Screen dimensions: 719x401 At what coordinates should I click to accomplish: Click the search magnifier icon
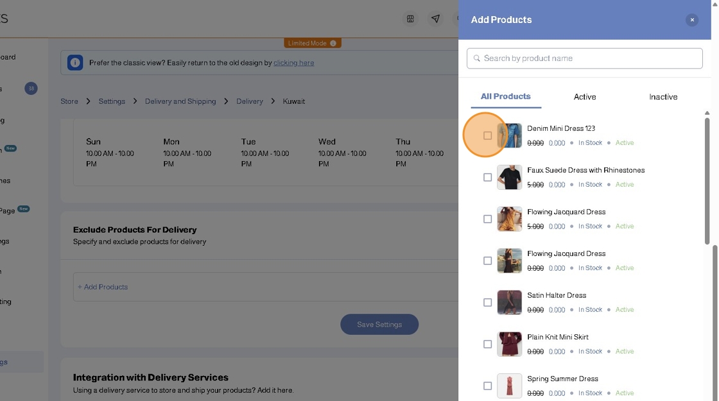tap(477, 58)
